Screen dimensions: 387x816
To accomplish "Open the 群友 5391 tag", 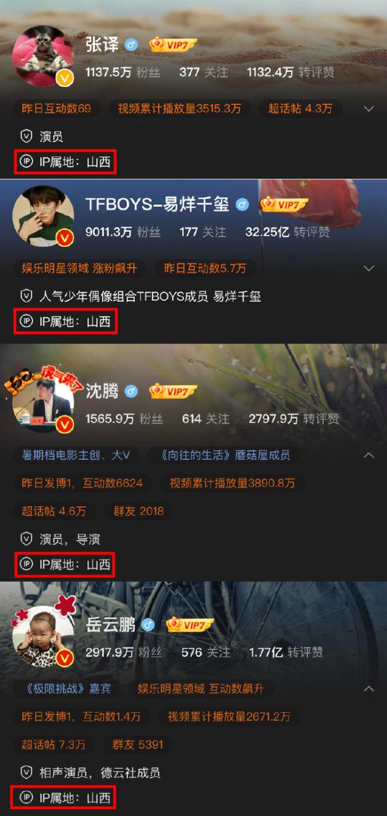I will [x=138, y=745].
